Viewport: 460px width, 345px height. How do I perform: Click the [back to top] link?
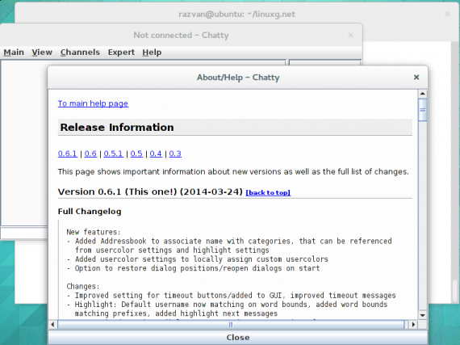click(x=268, y=192)
